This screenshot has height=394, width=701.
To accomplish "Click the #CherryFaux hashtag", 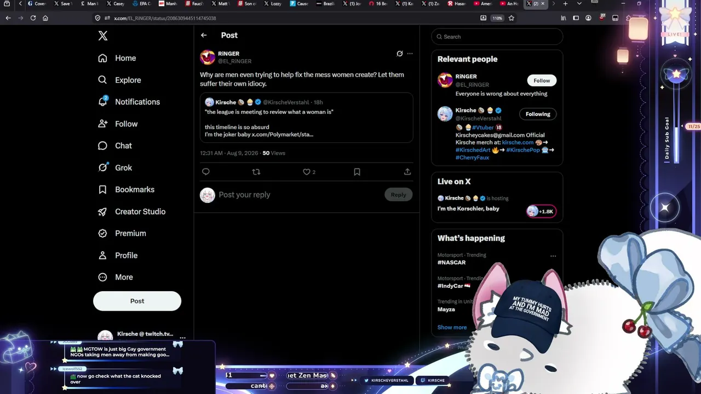I will (x=472, y=158).
